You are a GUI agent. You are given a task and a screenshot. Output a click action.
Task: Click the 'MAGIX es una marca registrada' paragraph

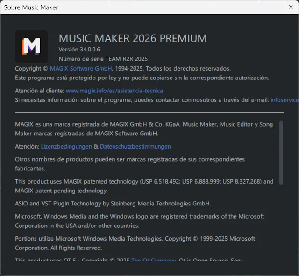(144, 129)
